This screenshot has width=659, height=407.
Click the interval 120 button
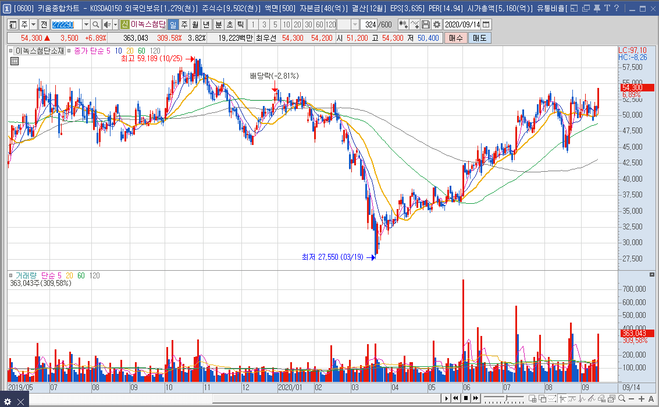point(331,25)
